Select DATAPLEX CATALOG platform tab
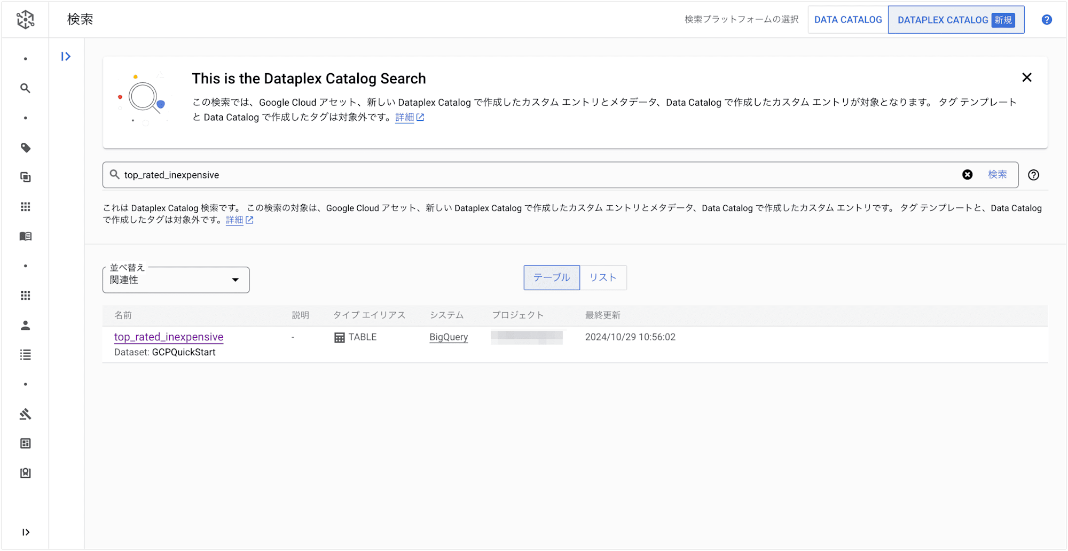The height and width of the screenshot is (551, 1068). 956,20
